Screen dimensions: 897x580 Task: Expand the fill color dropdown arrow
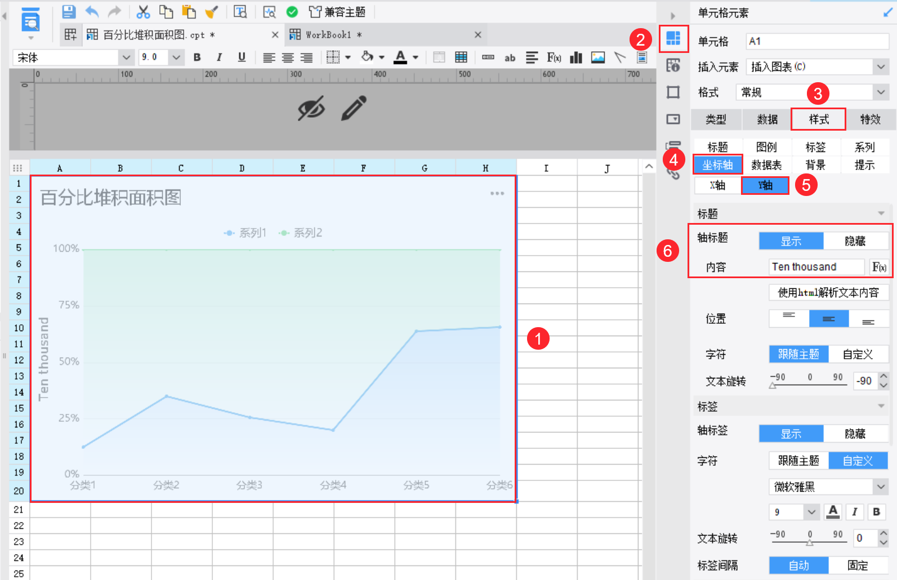(x=382, y=57)
